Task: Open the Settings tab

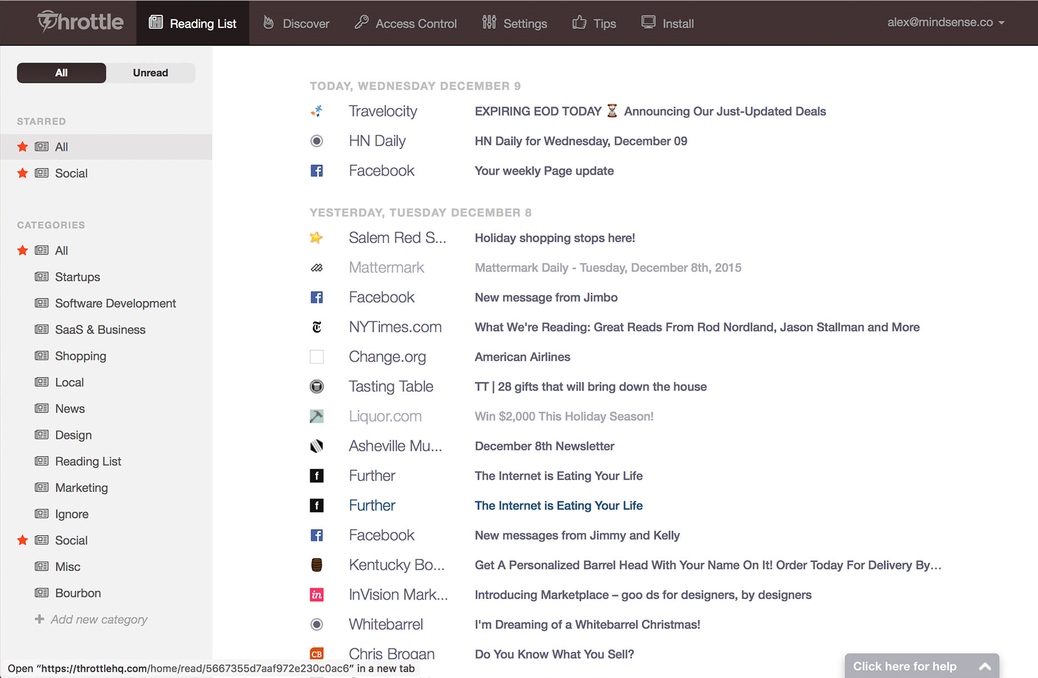Action: [x=515, y=23]
